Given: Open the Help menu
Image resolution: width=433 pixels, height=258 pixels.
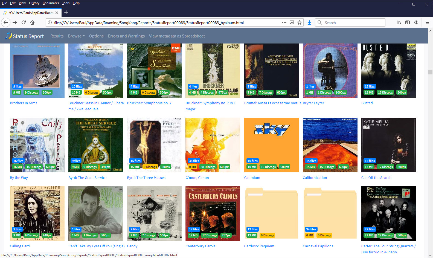Looking at the screenshot, I should coord(76,3).
